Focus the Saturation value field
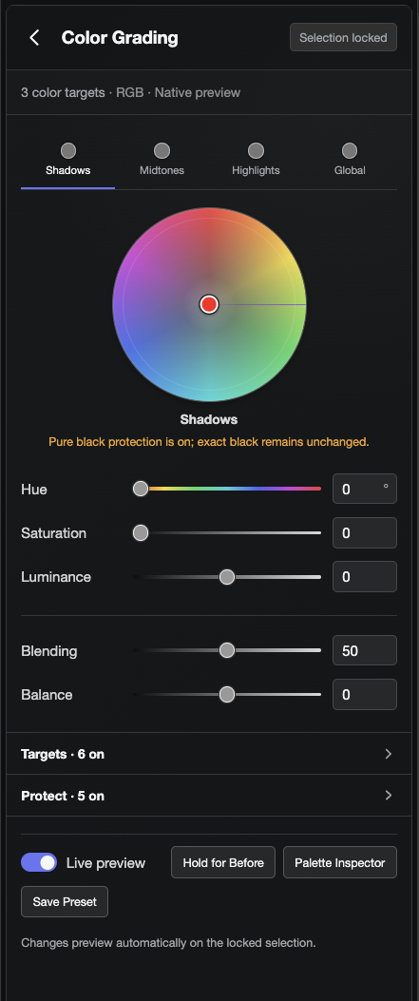Screen dimensions: 419x1001 365,532
